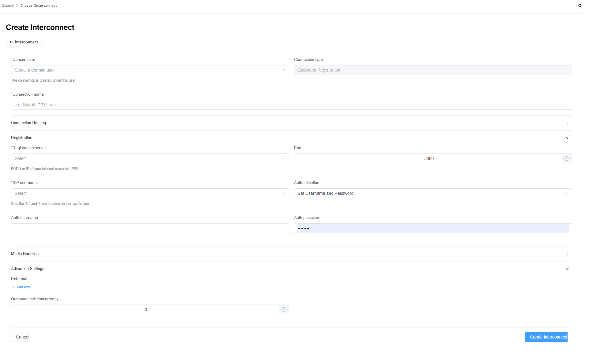Click the disabled Connection type field
Image resolution: width=589 pixels, height=359 pixels.
click(433, 70)
